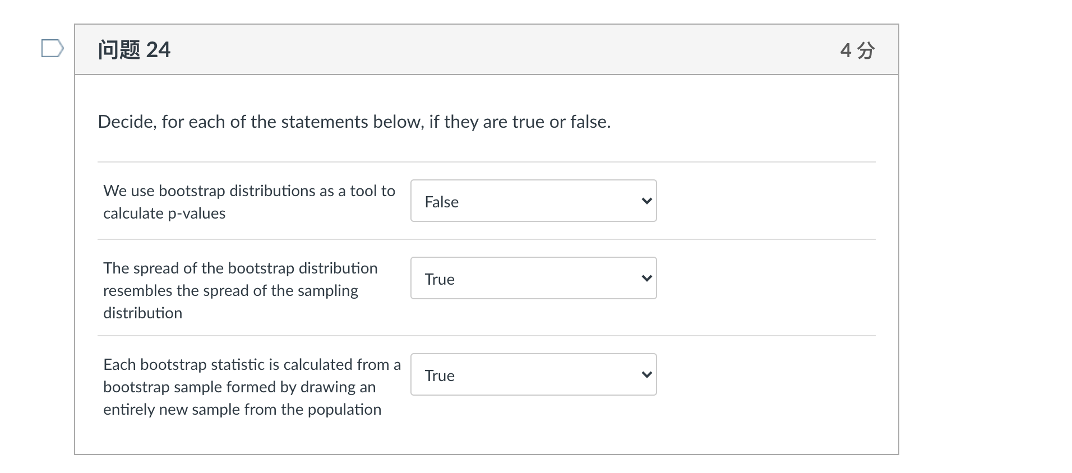Screen dimensions: 1072x473
Task: Click the 4 分 points label
Action: tap(857, 50)
